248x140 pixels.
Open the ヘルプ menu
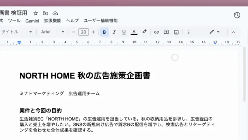(x=72, y=20)
